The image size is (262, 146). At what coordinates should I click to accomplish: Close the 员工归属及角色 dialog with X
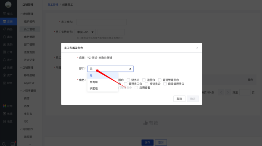click(x=197, y=48)
